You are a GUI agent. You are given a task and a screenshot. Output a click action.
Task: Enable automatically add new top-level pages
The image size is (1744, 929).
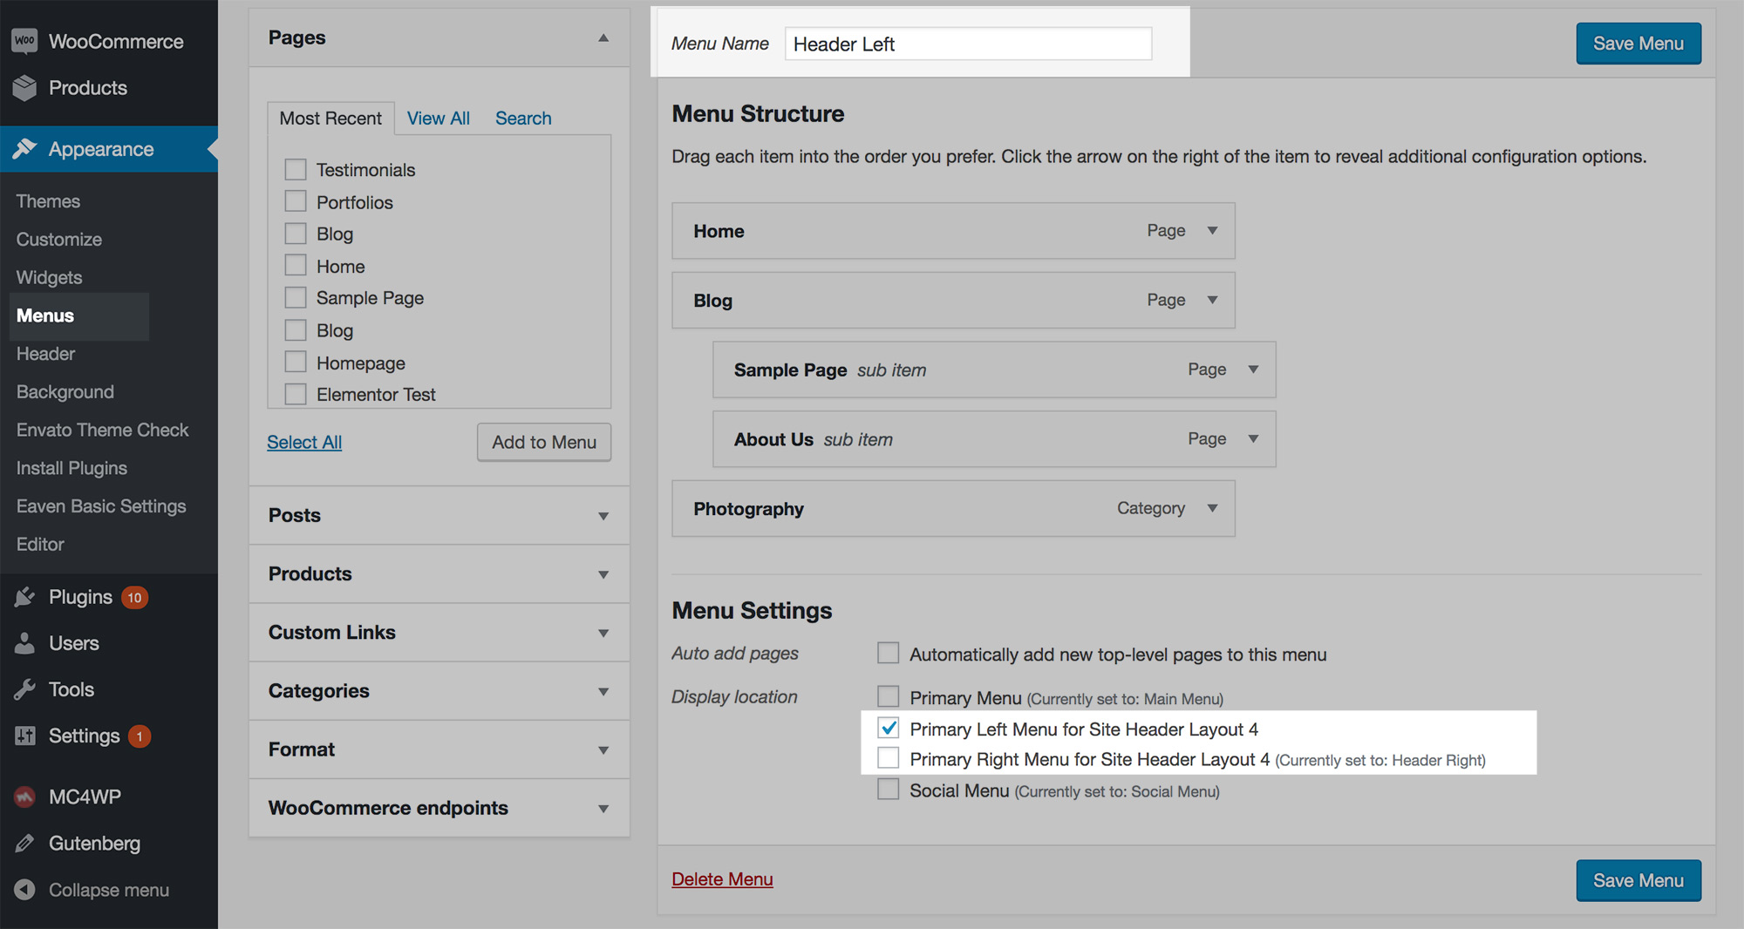tap(888, 652)
